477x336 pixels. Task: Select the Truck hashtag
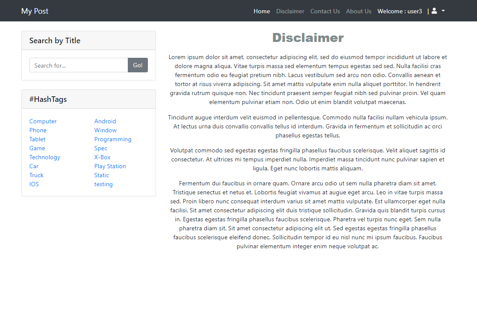tap(36, 175)
